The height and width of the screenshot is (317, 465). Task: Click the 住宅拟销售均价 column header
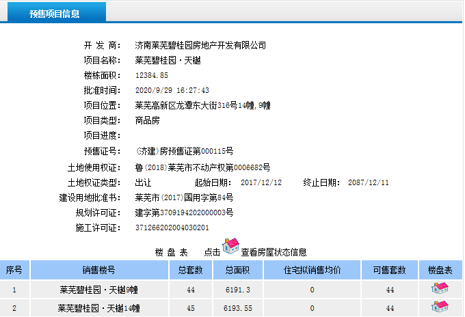tap(312, 270)
